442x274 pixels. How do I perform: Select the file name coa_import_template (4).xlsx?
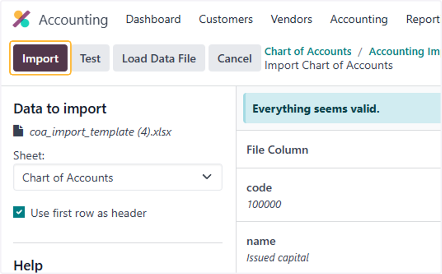coord(101,131)
